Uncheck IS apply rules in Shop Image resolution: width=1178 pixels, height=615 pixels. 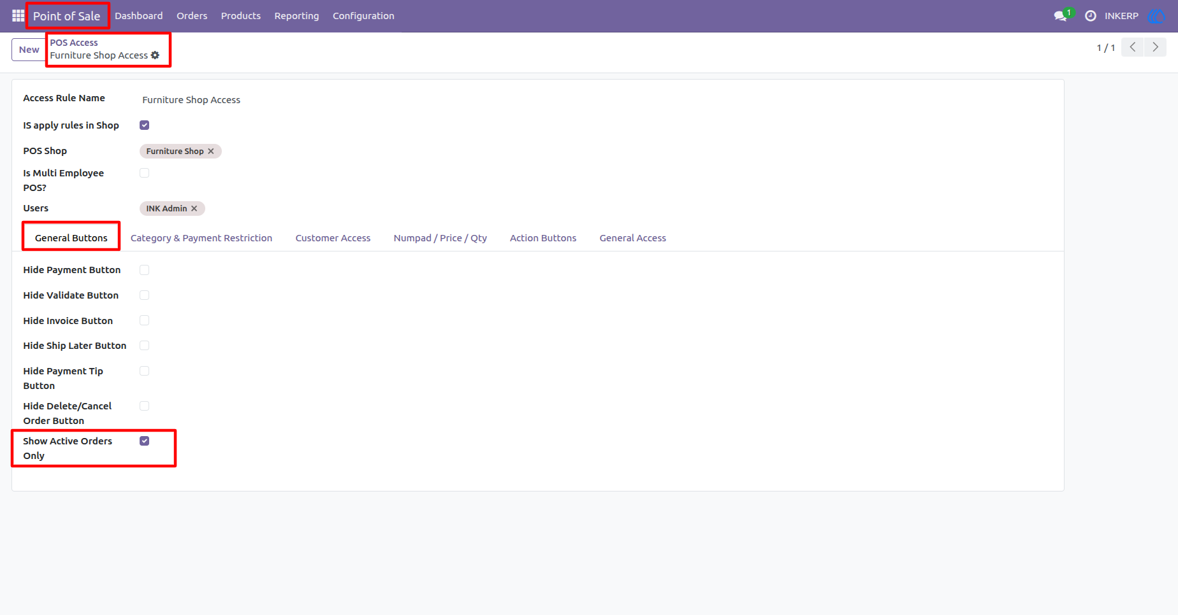pyautogui.click(x=145, y=125)
